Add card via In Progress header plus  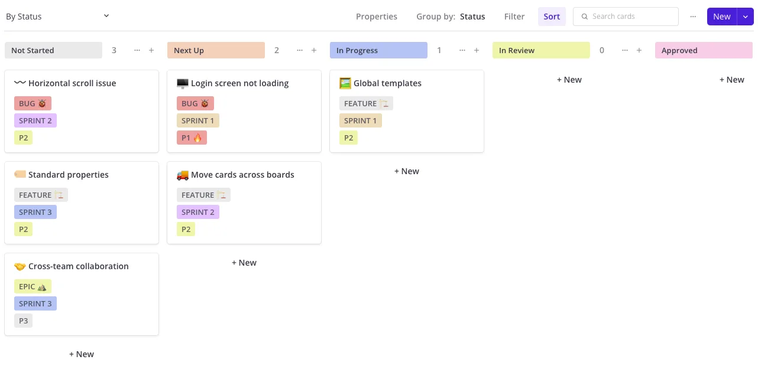(x=477, y=50)
